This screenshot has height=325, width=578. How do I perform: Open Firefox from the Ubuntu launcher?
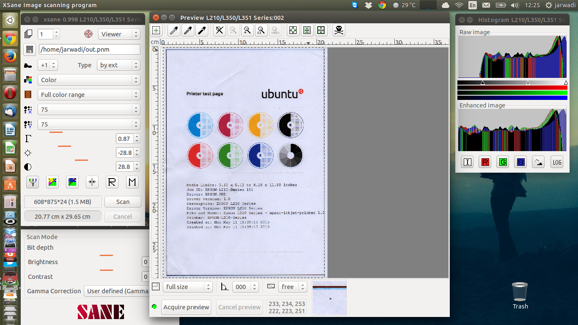[10, 56]
